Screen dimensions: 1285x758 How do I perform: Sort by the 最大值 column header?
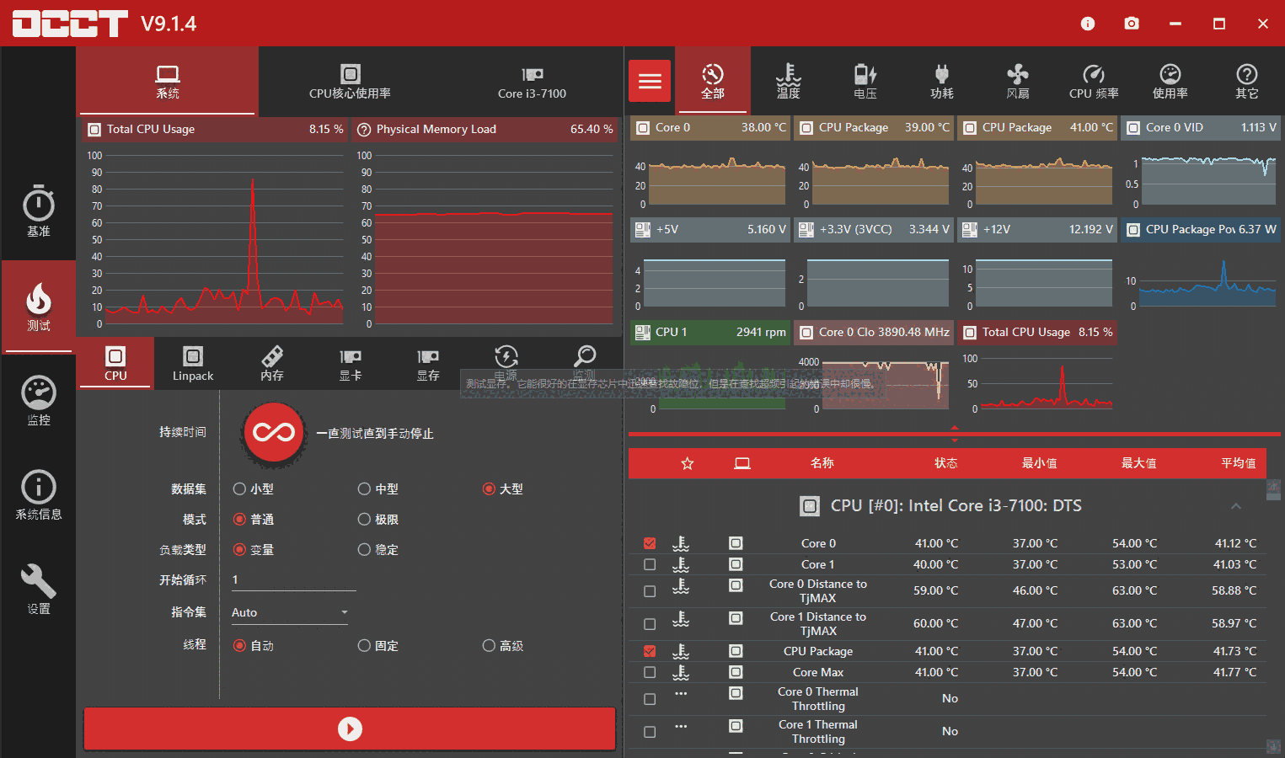[x=1139, y=463]
